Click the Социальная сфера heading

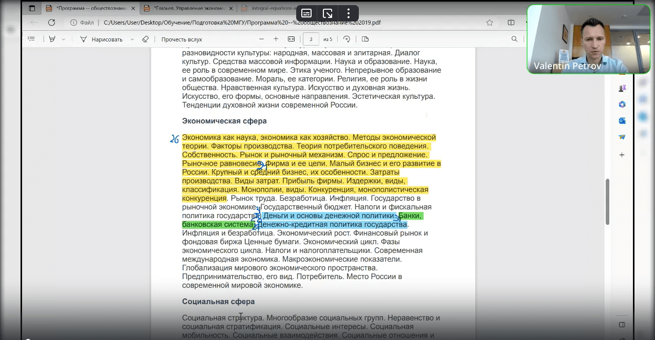click(x=218, y=302)
